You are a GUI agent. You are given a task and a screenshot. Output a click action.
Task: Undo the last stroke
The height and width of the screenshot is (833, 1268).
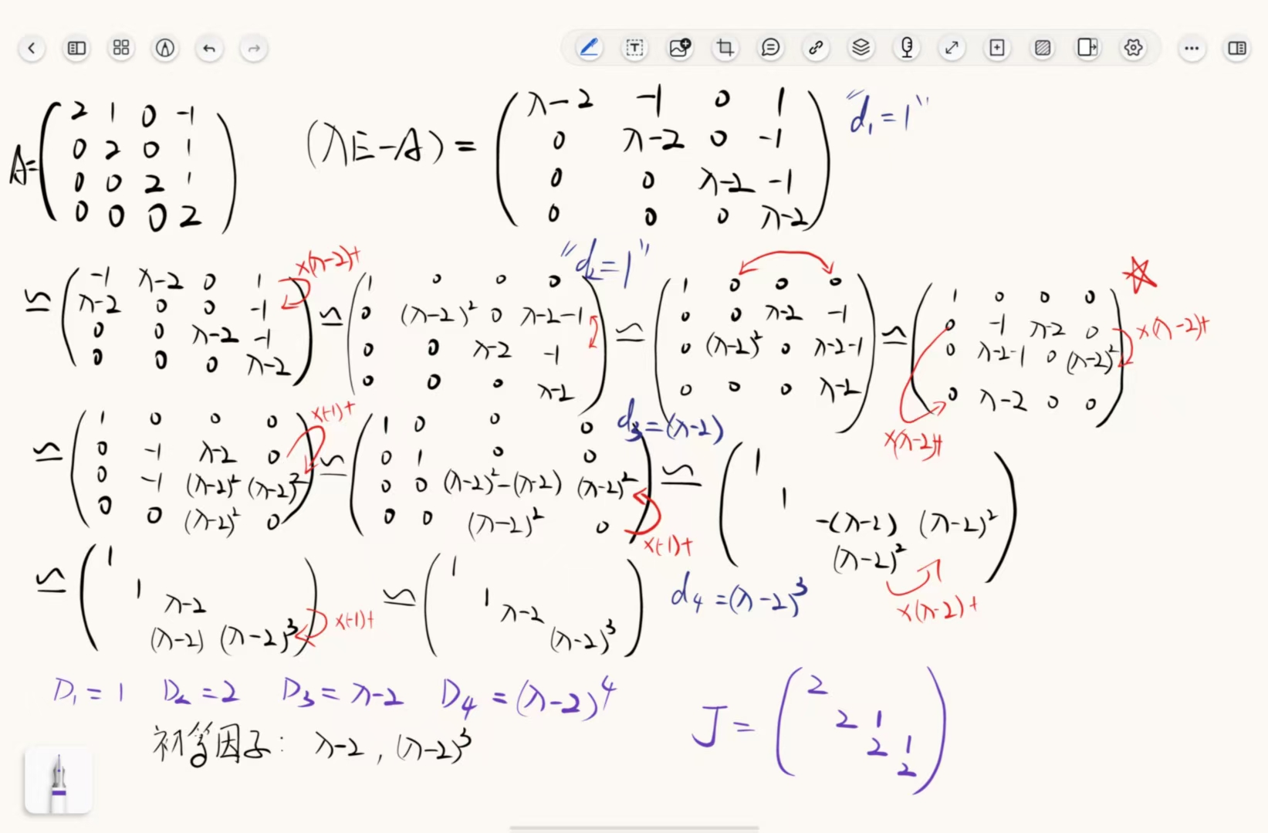point(209,49)
